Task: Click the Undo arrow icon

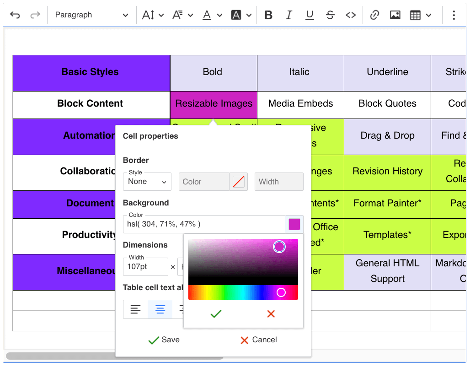Action: tap(15, 15)
